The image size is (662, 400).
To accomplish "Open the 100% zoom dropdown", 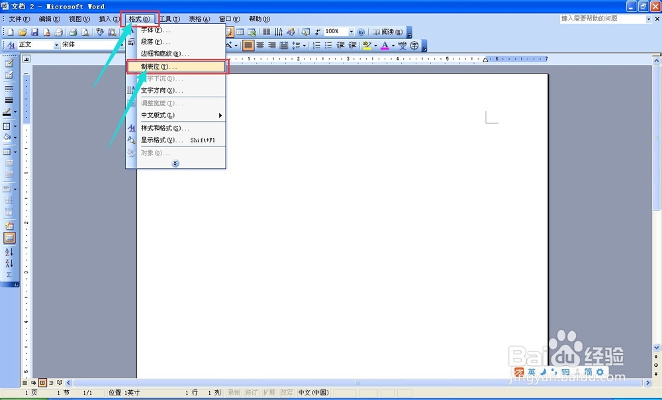I will pyautogui.click(x=351, y=32).
